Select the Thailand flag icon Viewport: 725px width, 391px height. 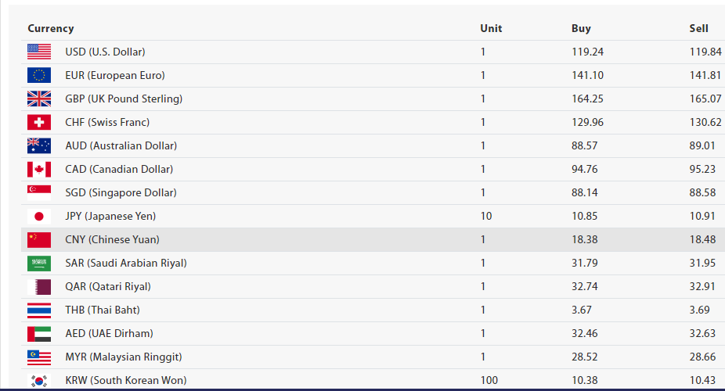click(x=39, y=310)
